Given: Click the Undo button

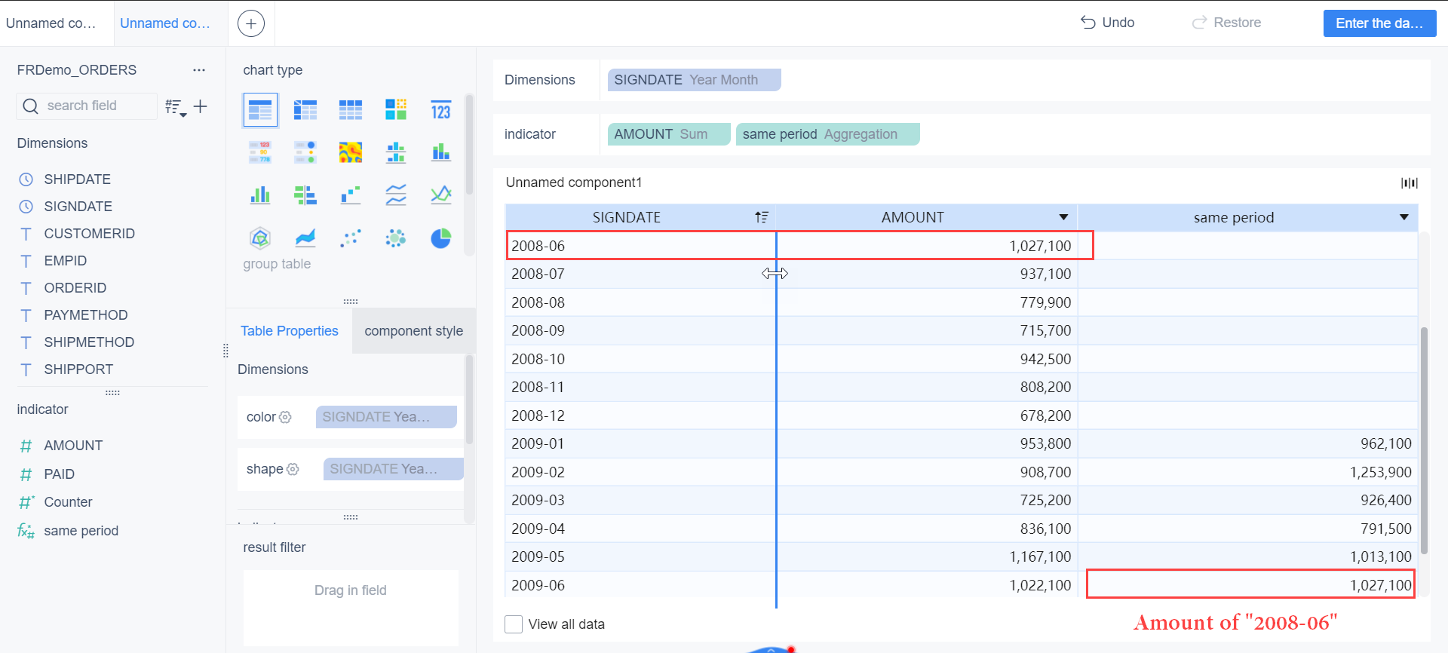Looking at the screenshot, I should [1107, 23].
